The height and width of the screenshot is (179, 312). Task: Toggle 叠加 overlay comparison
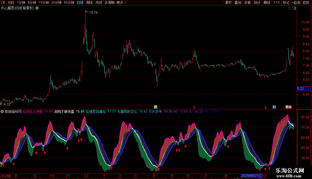pyautogui.click(x=238, y=3)
